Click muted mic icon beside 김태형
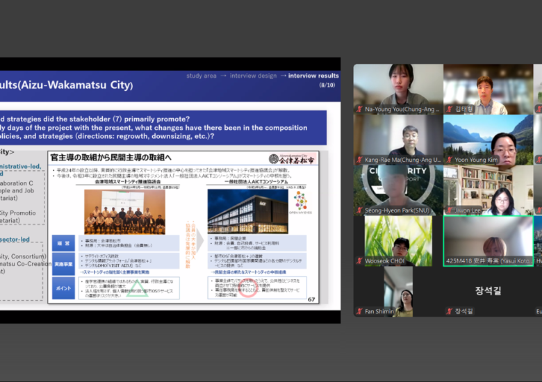Image resolution: width=542 pixels, height=382 pixels. tap(450, 109)
